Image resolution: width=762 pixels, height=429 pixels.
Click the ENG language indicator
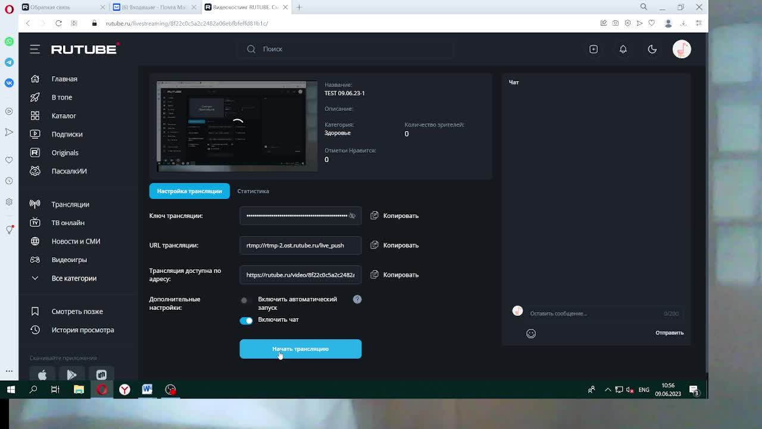tap(644, 390)
